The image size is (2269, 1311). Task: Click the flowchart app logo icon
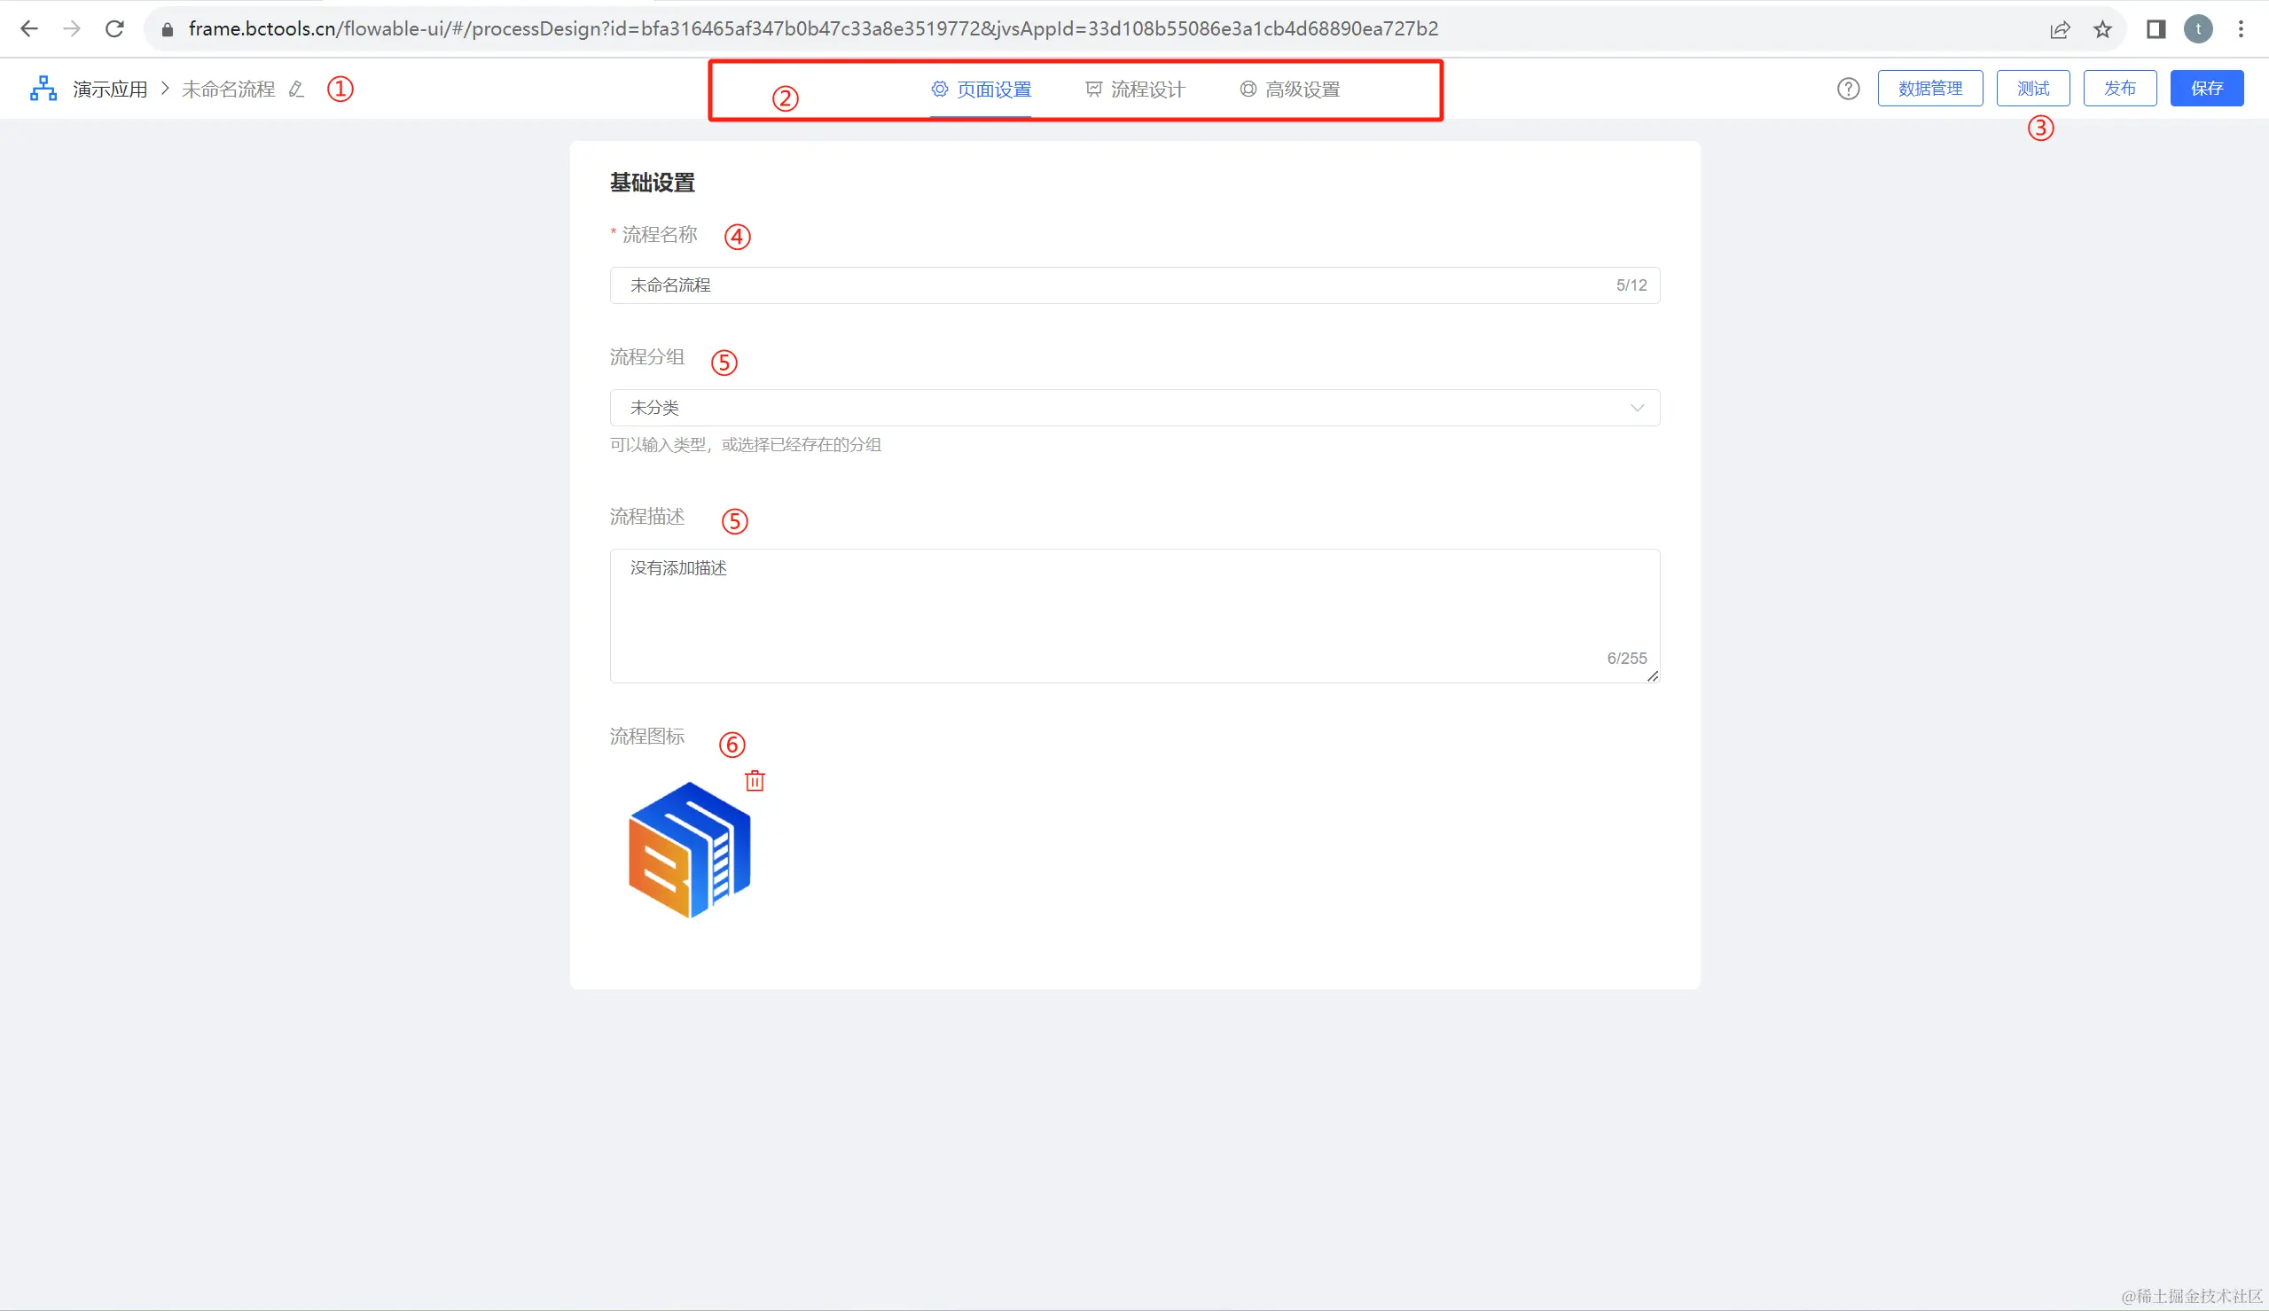(43, 89)
